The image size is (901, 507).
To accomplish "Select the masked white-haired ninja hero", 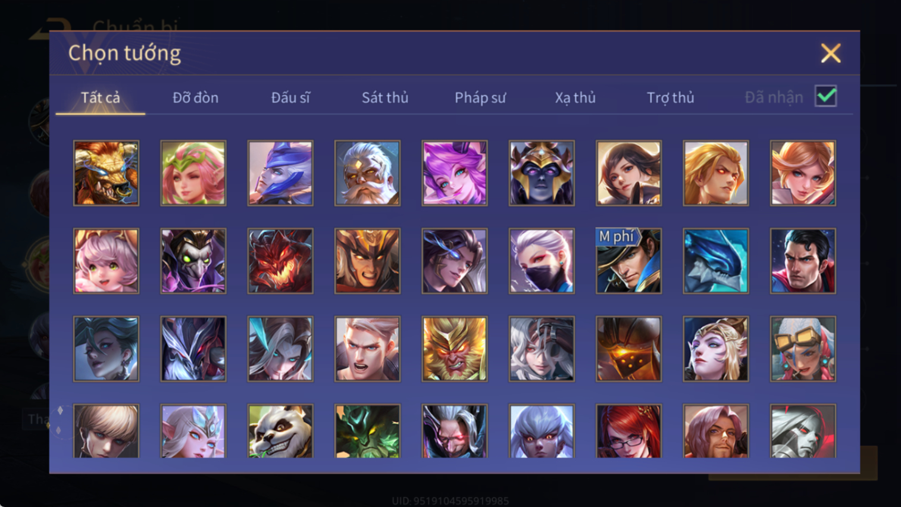I will [x=542, y=261].
